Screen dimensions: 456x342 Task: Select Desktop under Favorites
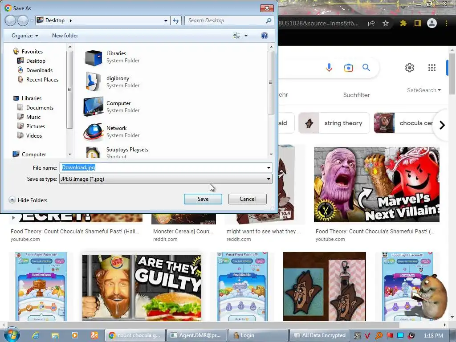coord(36,61)
